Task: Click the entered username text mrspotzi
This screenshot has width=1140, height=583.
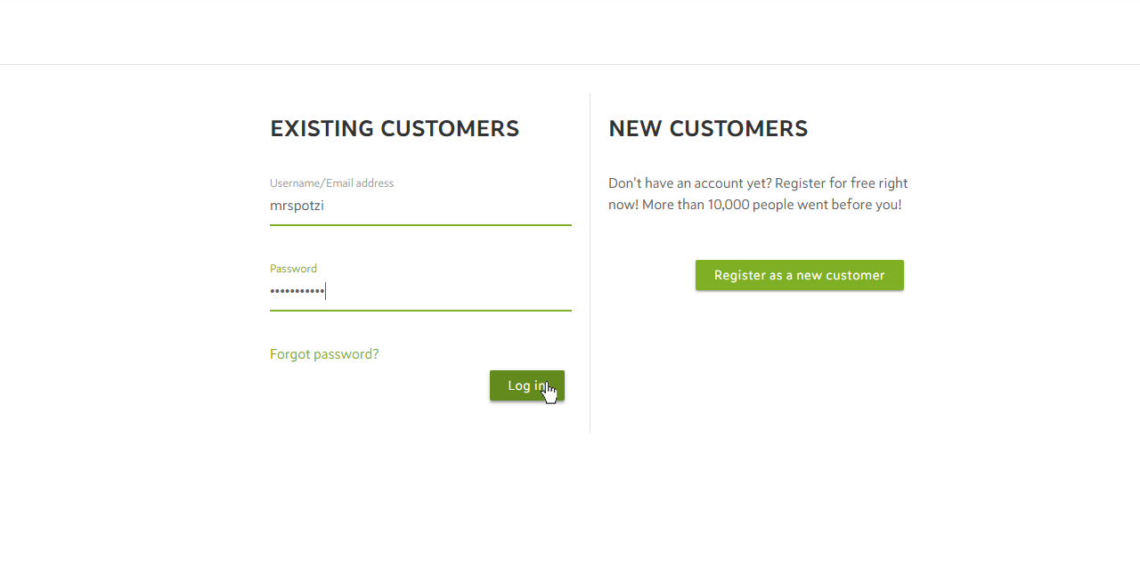Action: click(x=297, y=206)
